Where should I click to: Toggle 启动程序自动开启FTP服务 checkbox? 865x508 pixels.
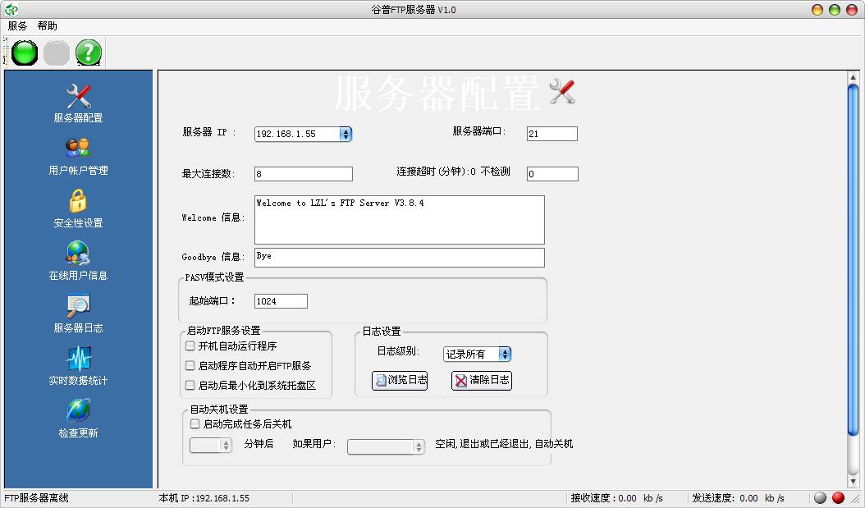(190, 366)
